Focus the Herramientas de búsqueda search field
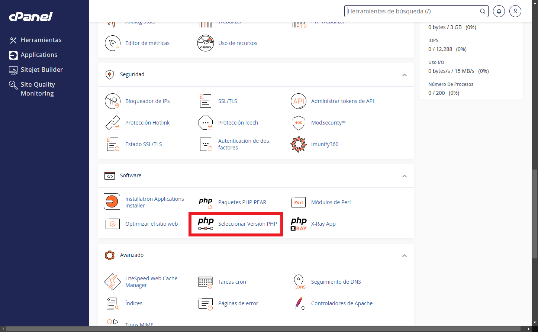The width and height of the screenshot is (538, 332). click(412, 11)
